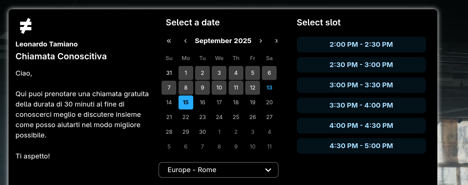Book the 3:30 PM - 4:00 PM slot
Image resolution: width=468 pixels, height=185 pixels.
361,105
